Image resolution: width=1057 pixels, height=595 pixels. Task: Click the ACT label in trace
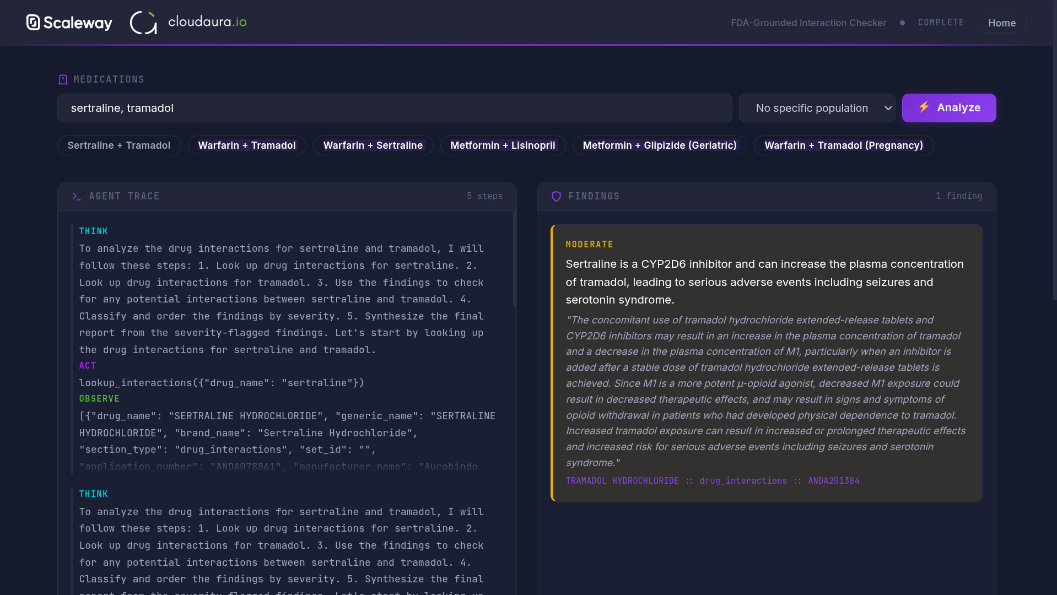88,366
